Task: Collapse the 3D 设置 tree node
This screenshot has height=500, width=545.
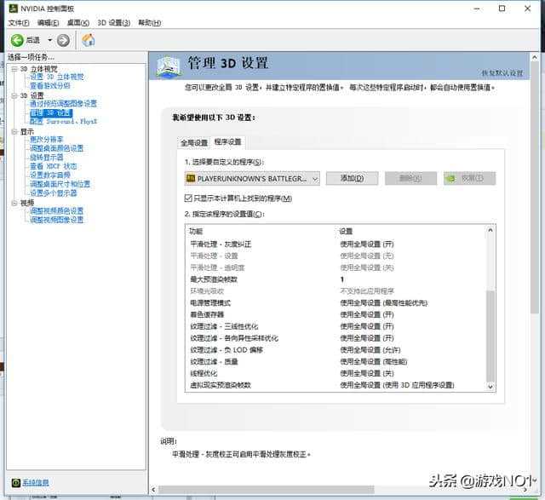Action: 14,95
